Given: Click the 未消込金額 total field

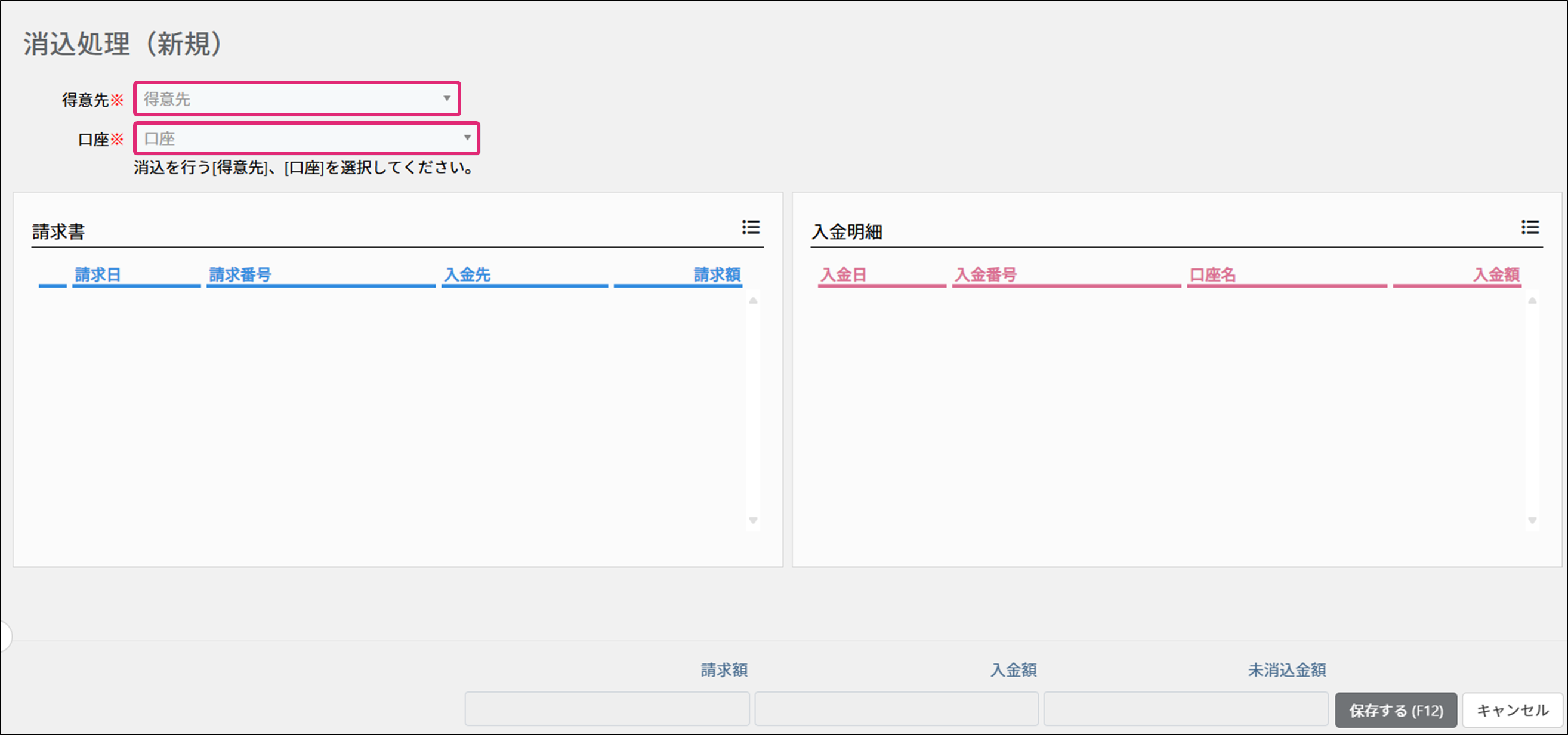Looking at the screenshot, I should (x=1185, y=709).
